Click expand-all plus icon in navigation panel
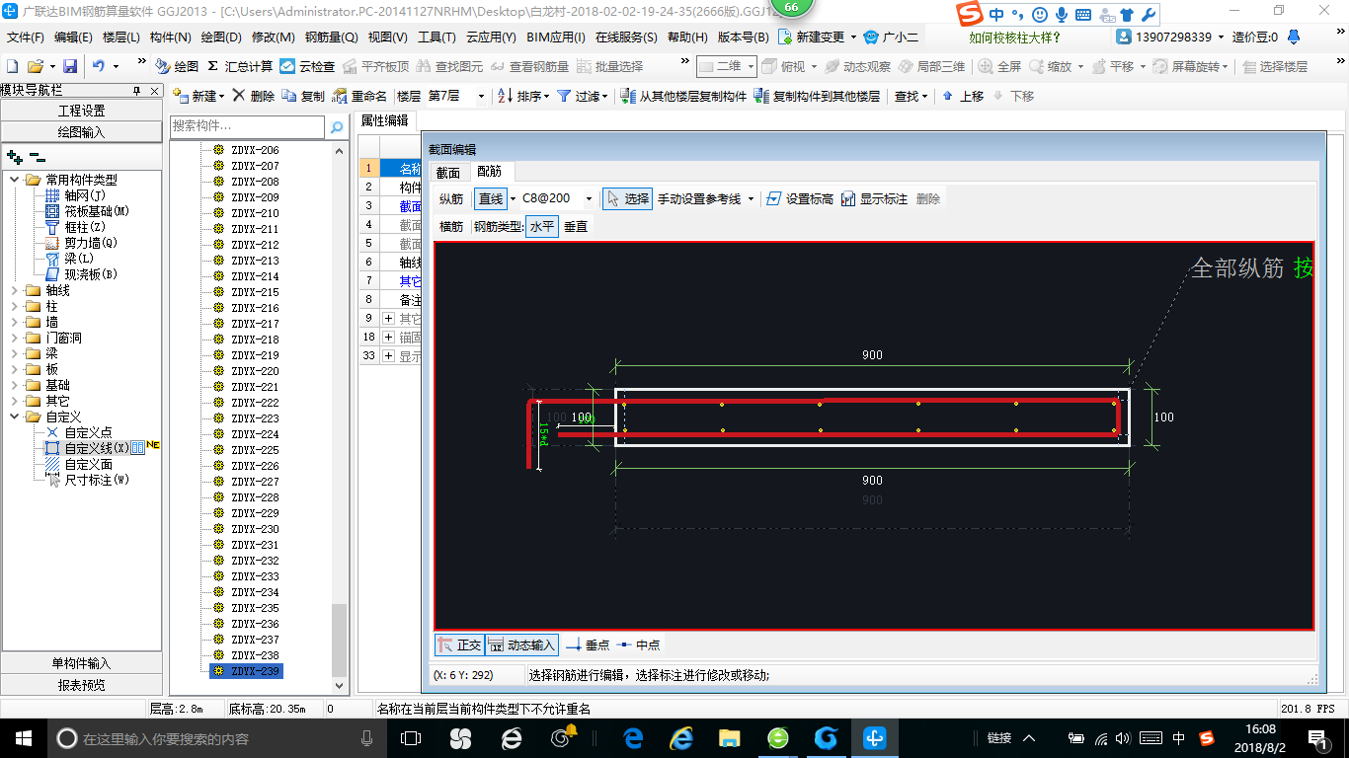The image size is (1349, 758). [14, 157]
